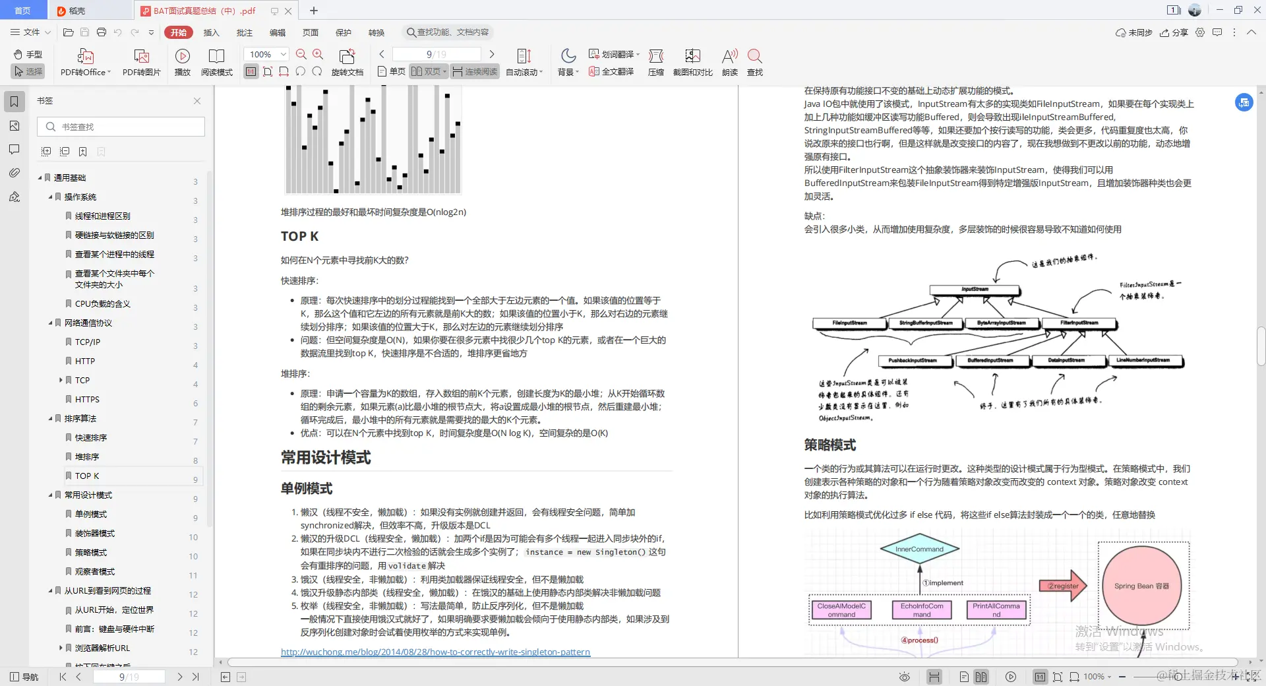The image size is (1266, 686).
Task: Open the bookmarks panel icon in the sidebar
Action: tap(14, 102)
